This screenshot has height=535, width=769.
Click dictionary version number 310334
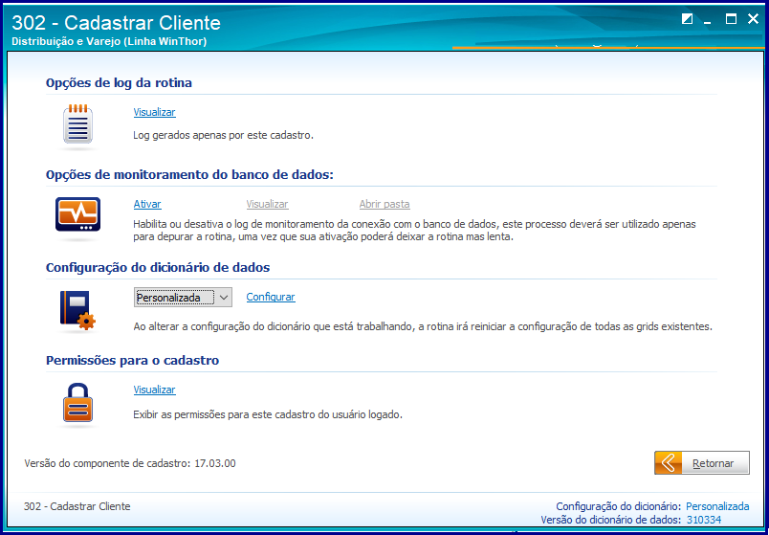click(704, 520)
